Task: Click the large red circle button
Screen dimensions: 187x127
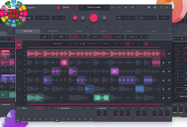Action: pyautogui.click(x=94, y=18)
